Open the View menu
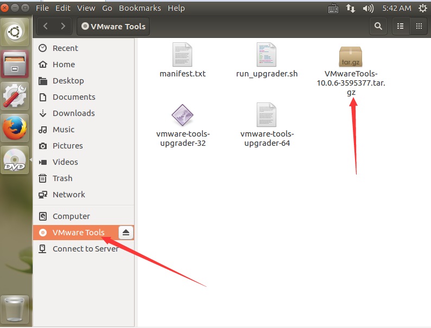431x328 pixels. tap(86, 8)
